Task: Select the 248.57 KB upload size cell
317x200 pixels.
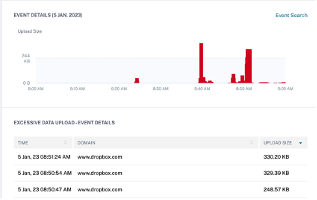Action: click(x=276, y=190)
